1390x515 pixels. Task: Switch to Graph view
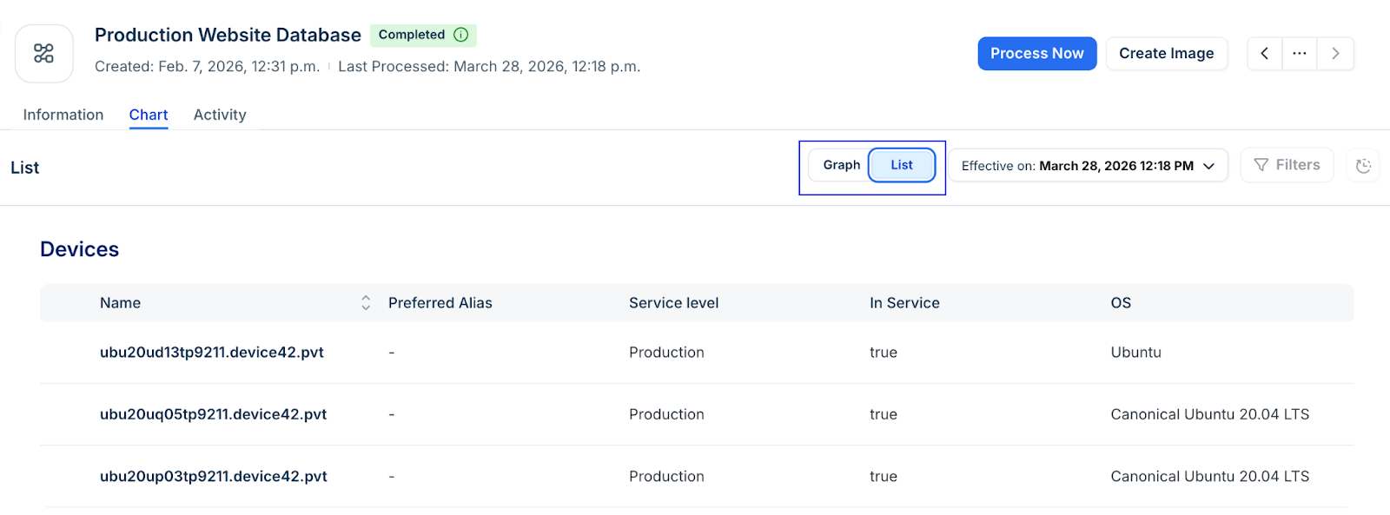point(841,165)
